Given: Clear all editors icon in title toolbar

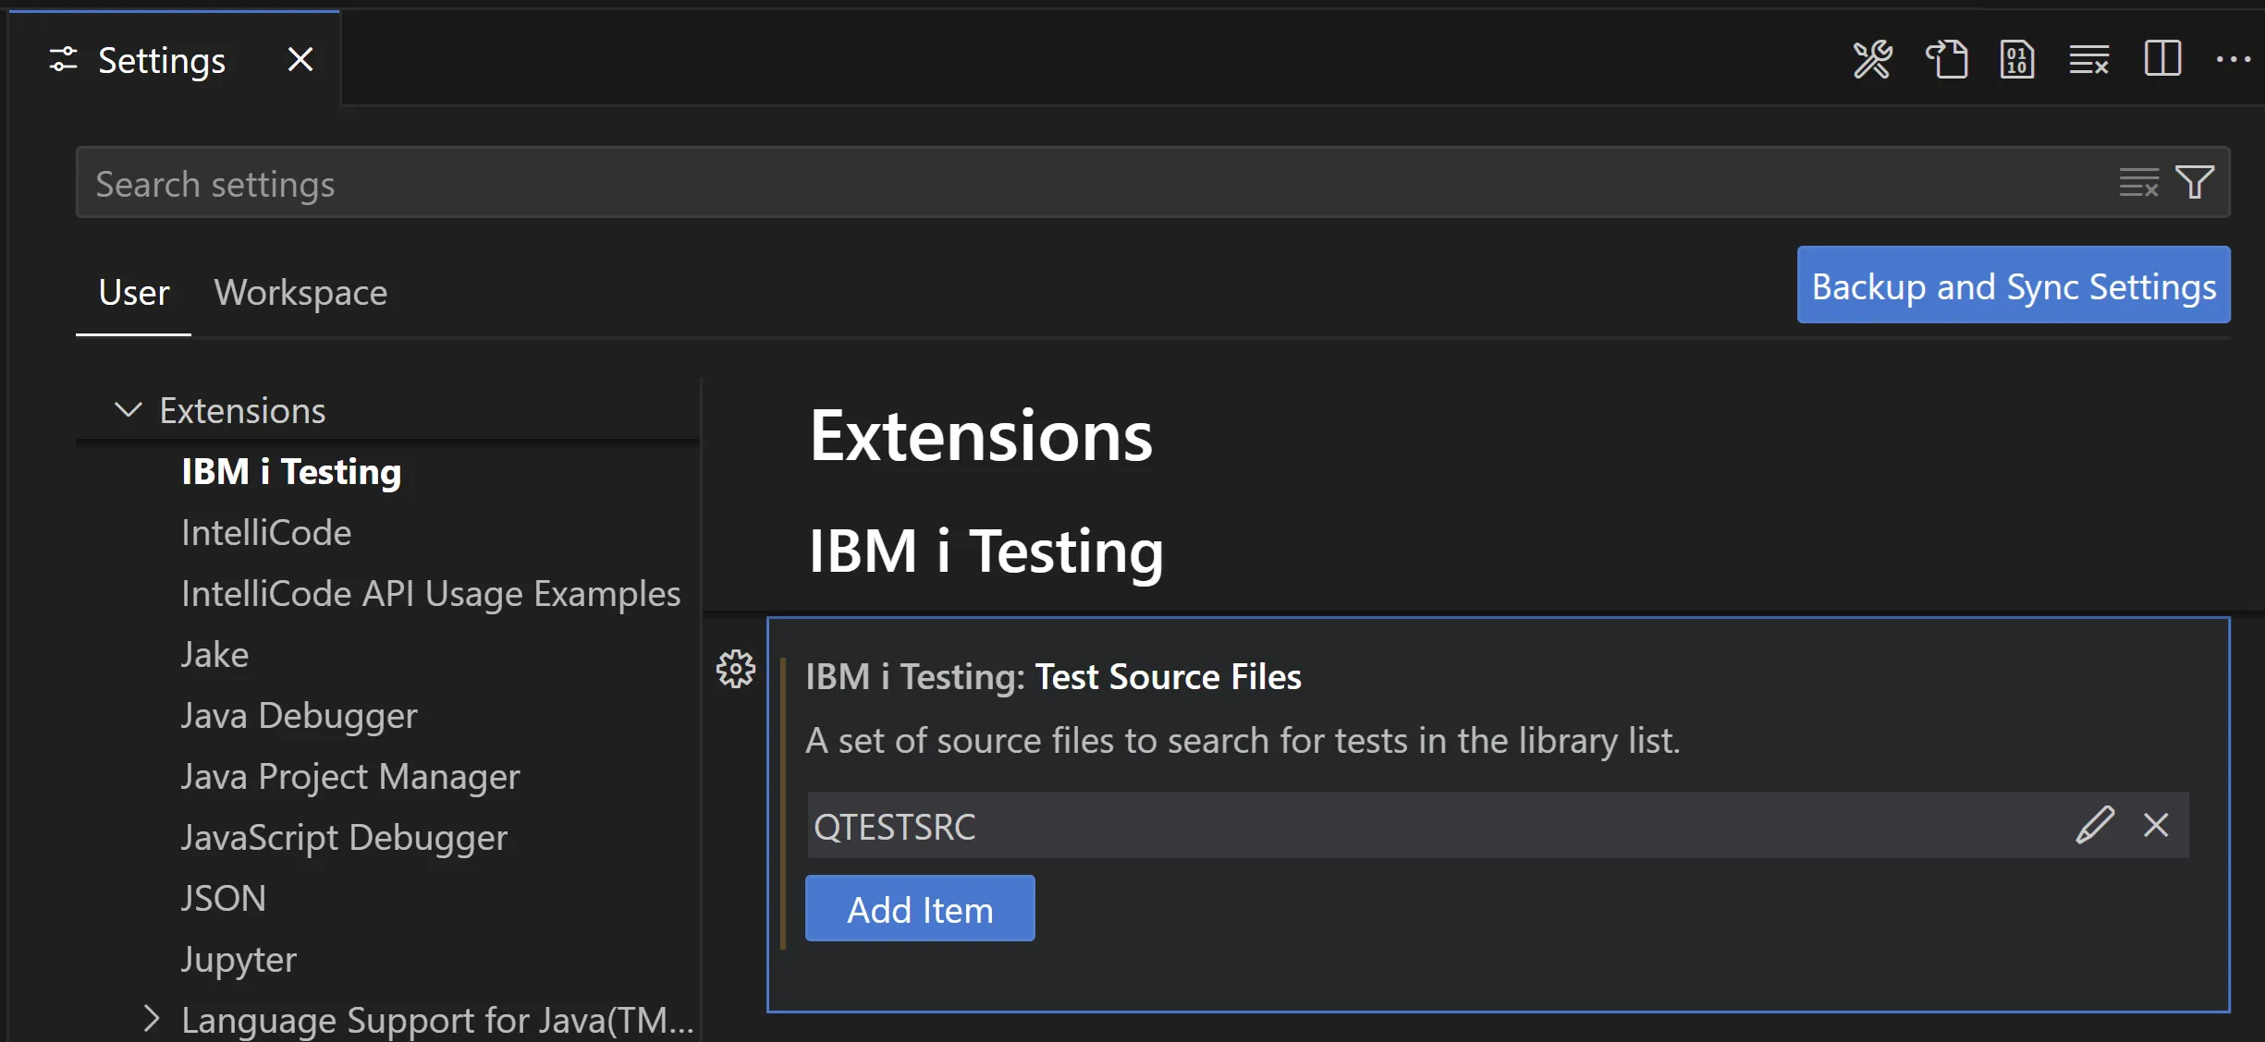Looking at the screenshot, I should pyautogui.click(x=2088, y=61).
